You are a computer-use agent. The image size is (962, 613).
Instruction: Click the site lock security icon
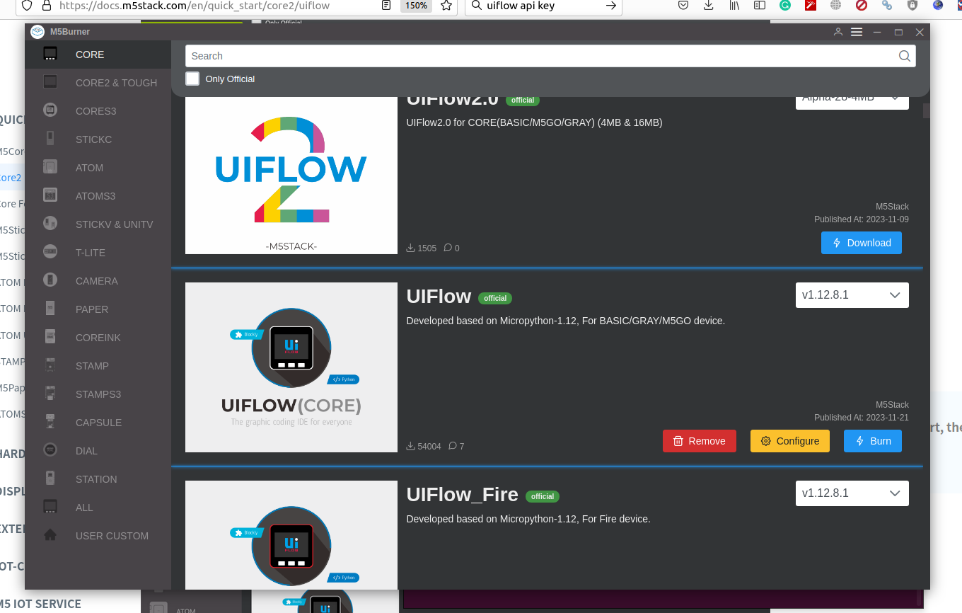tap(47, 6)
